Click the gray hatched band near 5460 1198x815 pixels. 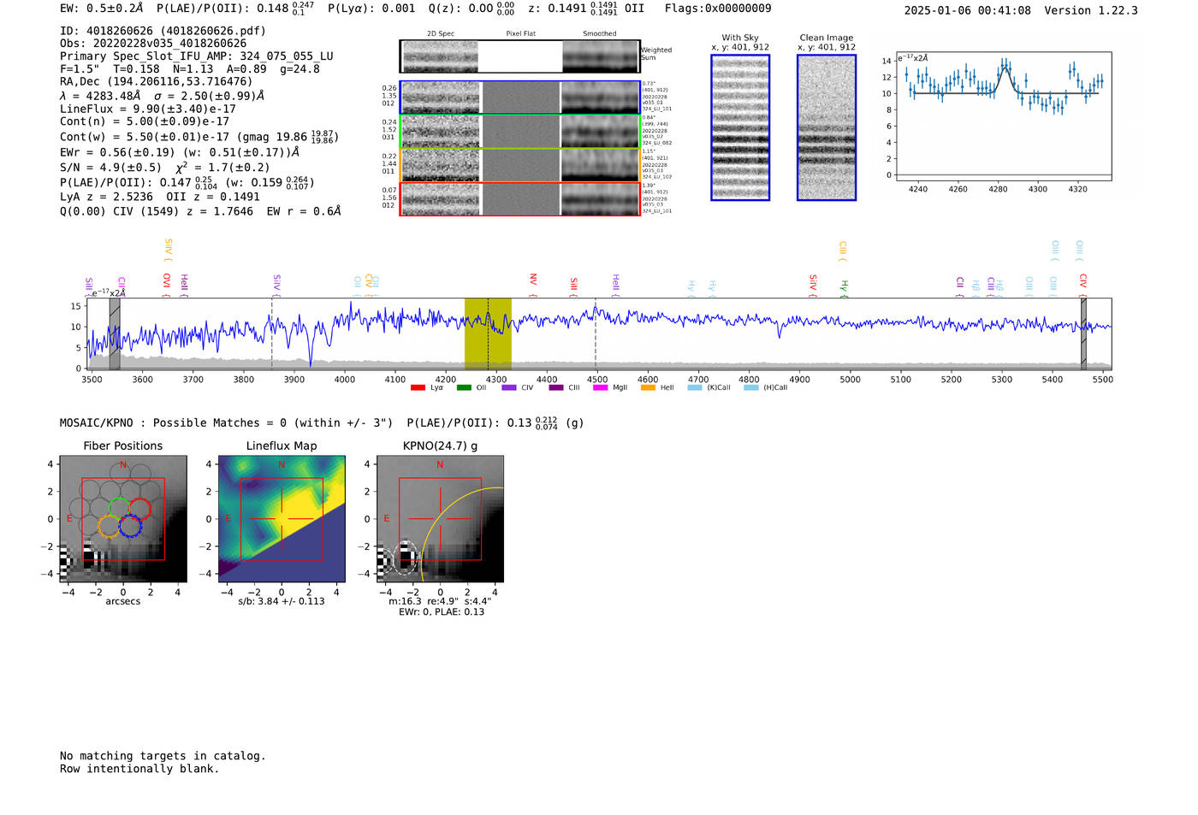(1083, 334)
